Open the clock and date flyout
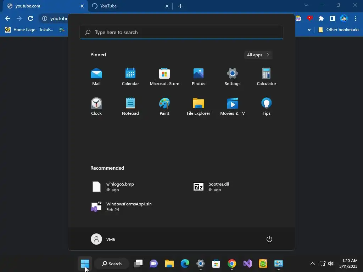Viewport: 363px width, 272px height. coord(348,263)
